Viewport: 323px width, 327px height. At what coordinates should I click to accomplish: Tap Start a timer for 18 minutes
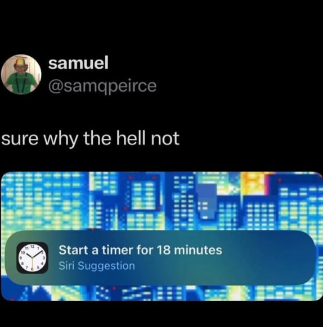coord(140,250)
